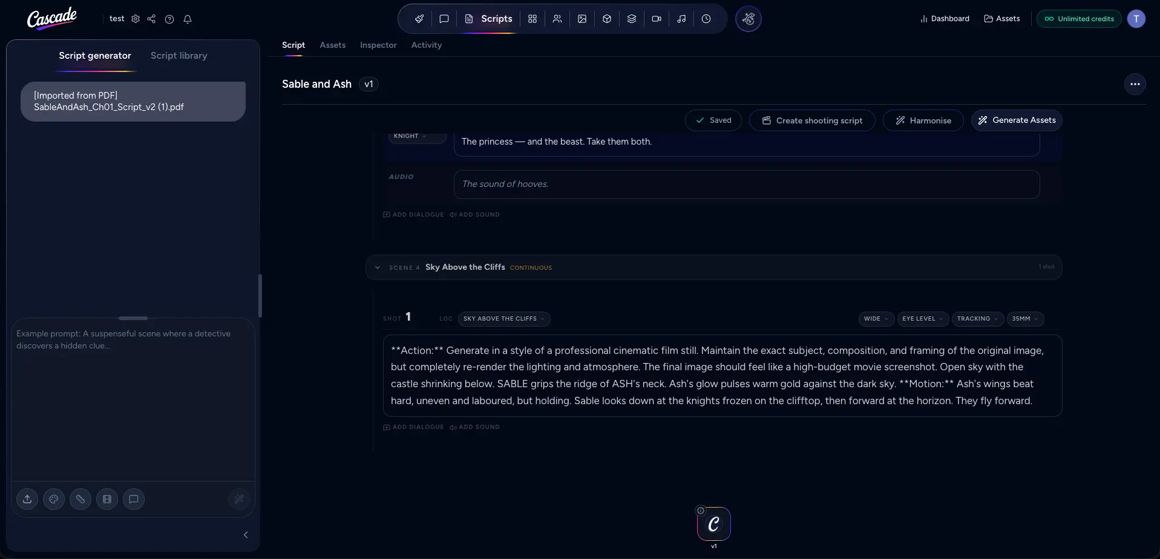Image resolution: width=1160 pixels, height=559 pixels.
Task: Open the WIDE shot size dropdown
Action: click(x=876, y=319)
